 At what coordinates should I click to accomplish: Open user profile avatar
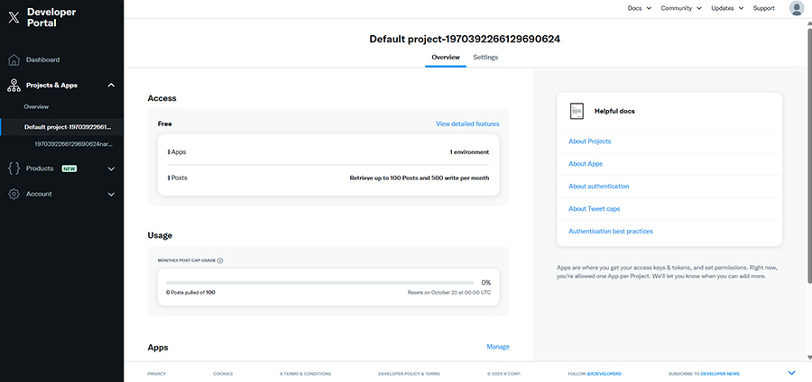(797, 8)
